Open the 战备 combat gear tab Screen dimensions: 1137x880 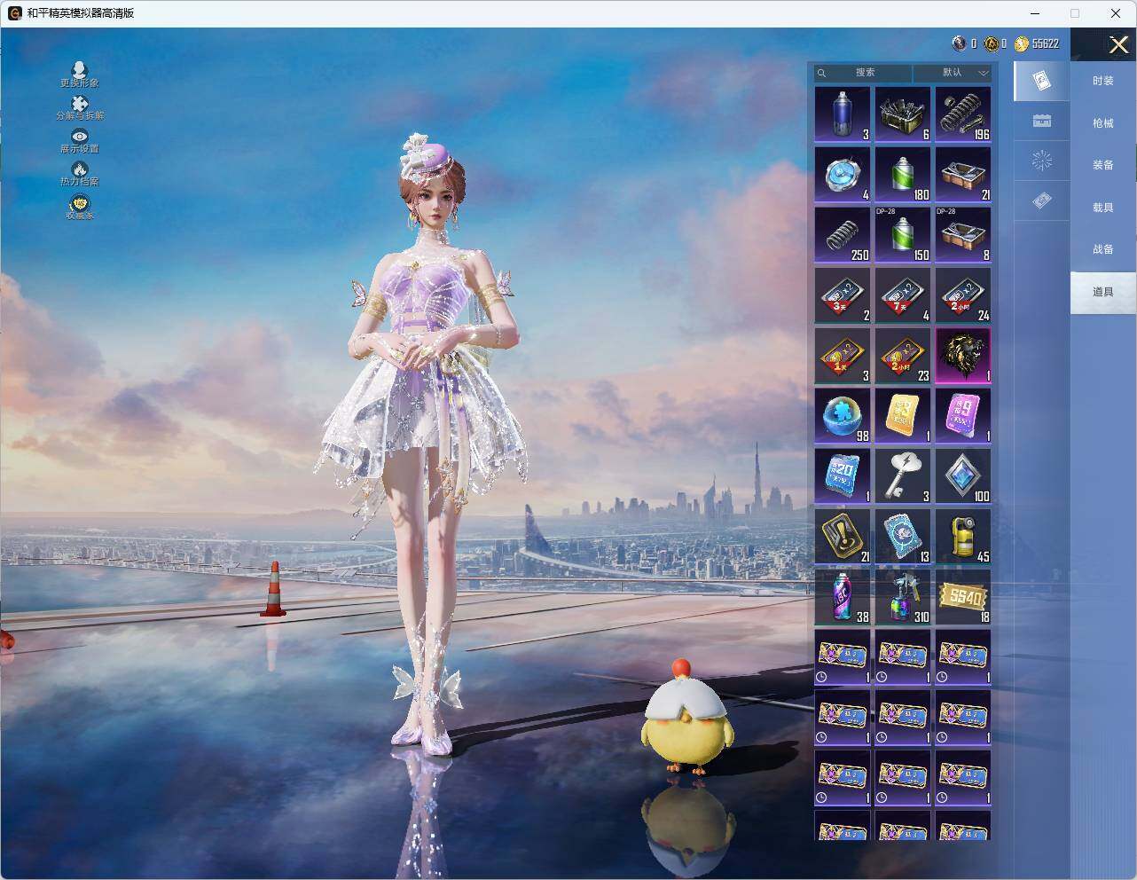pos(1103,249)
